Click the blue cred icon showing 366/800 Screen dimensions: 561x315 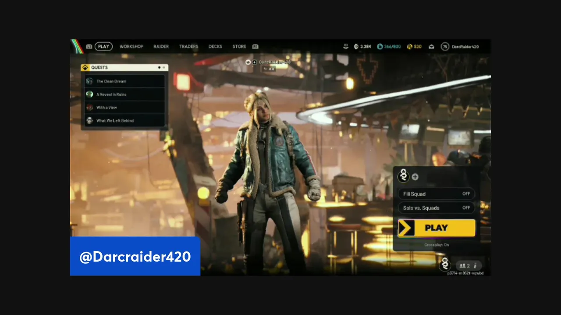[380, 46]
